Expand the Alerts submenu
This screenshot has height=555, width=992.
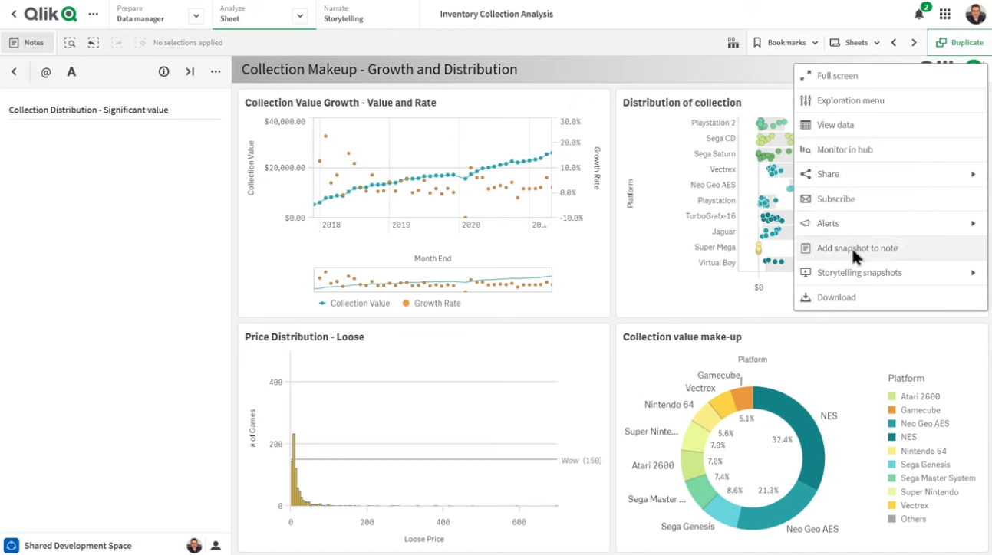click(x=973, y=223)
